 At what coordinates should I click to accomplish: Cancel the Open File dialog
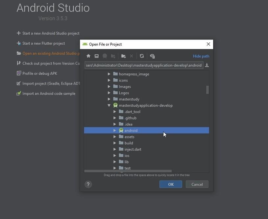(x=197, y=184)
